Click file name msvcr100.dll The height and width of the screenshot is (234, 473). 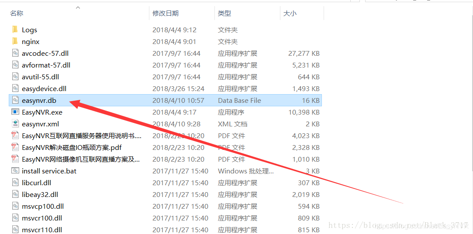(x=42, y=218)
